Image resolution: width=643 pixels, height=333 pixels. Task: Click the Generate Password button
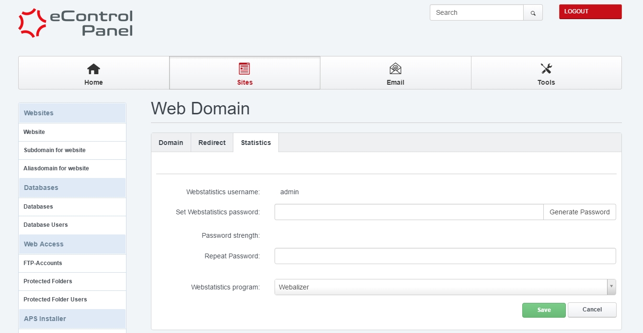579,212
